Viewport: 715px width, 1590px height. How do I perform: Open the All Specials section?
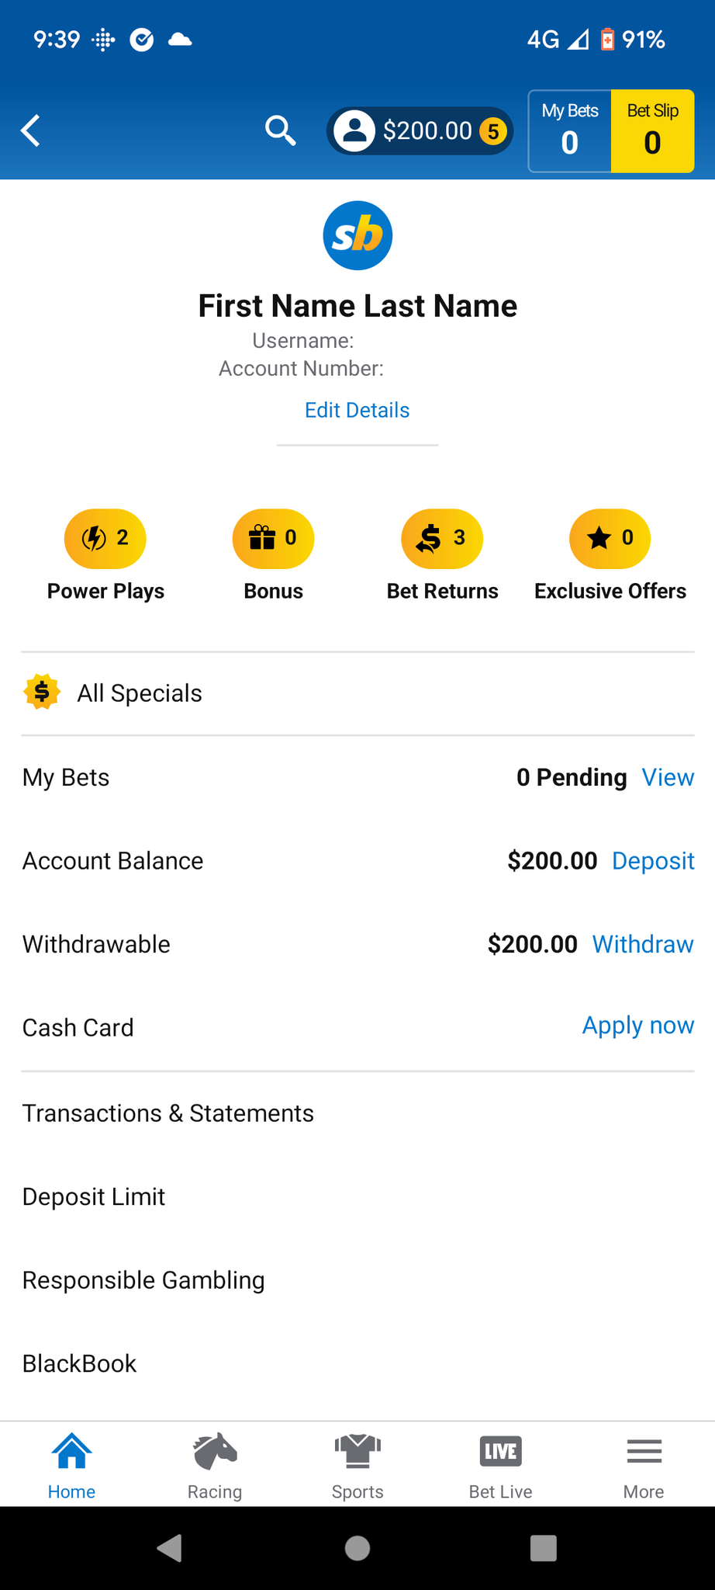pyautogui.click(x=139, y=693)
